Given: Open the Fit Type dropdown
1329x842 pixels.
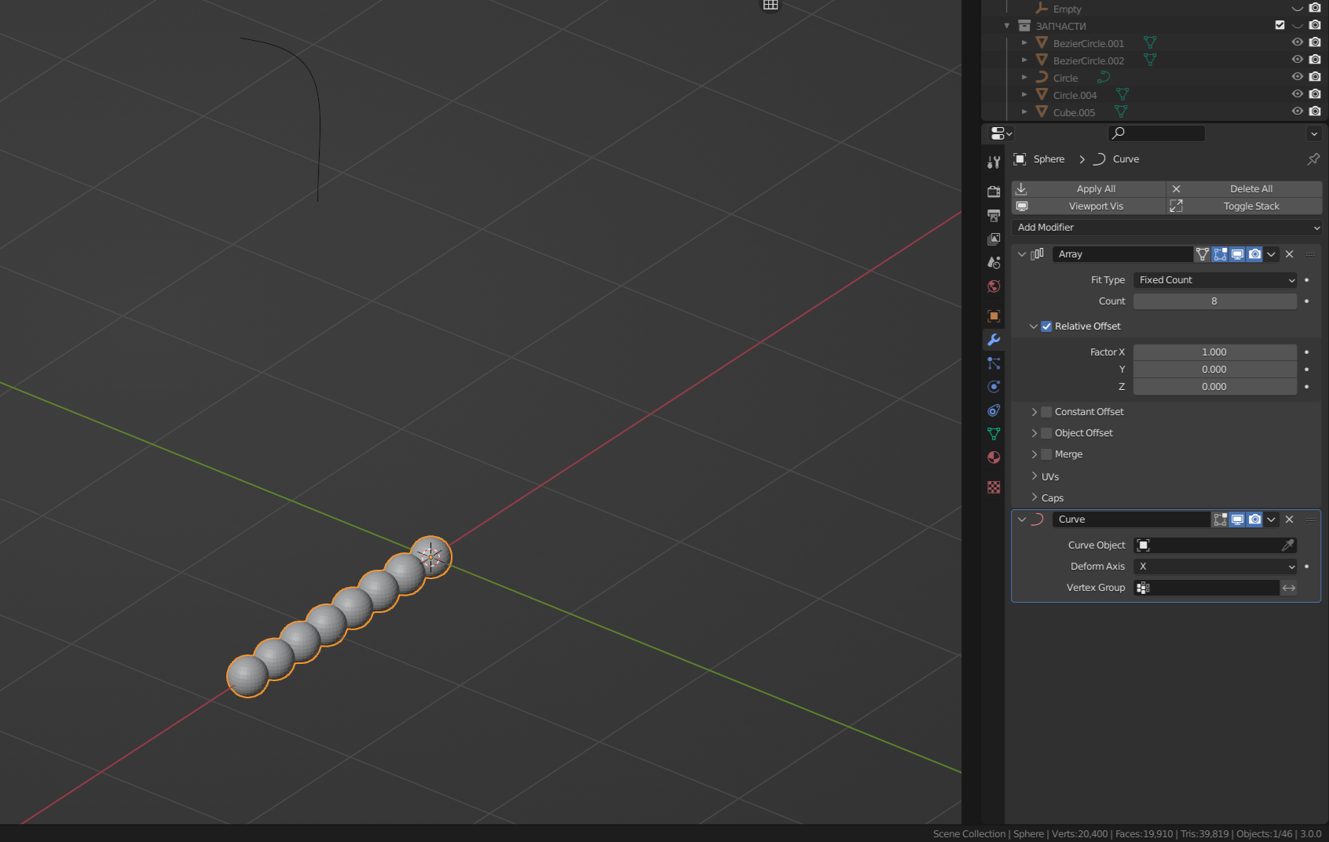Looking at the screenshot, I should tap(1215, 280).
